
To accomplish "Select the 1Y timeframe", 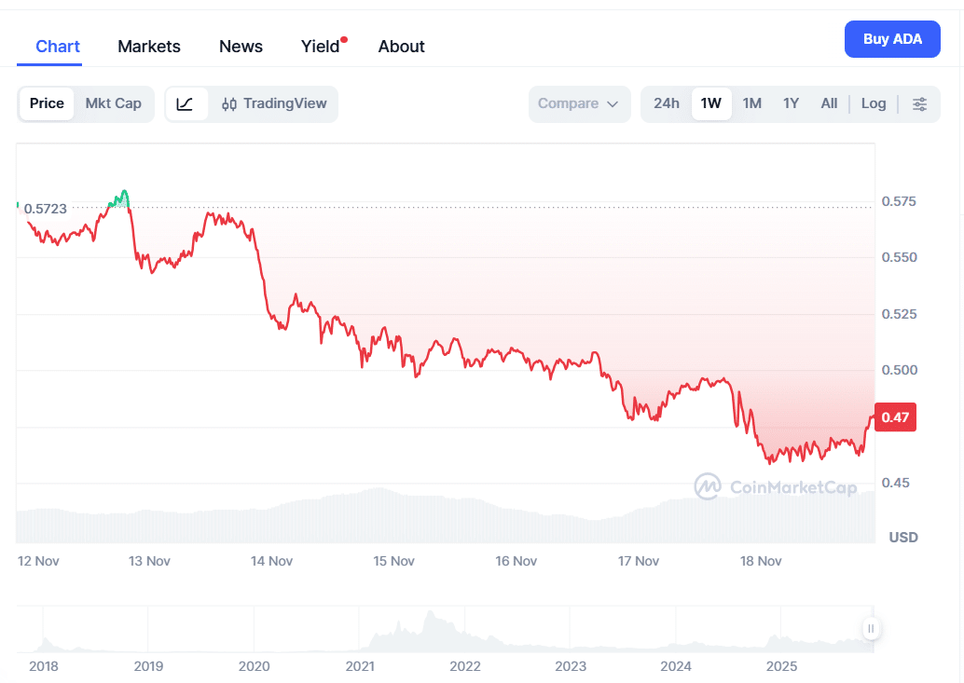I will [791, 103].
